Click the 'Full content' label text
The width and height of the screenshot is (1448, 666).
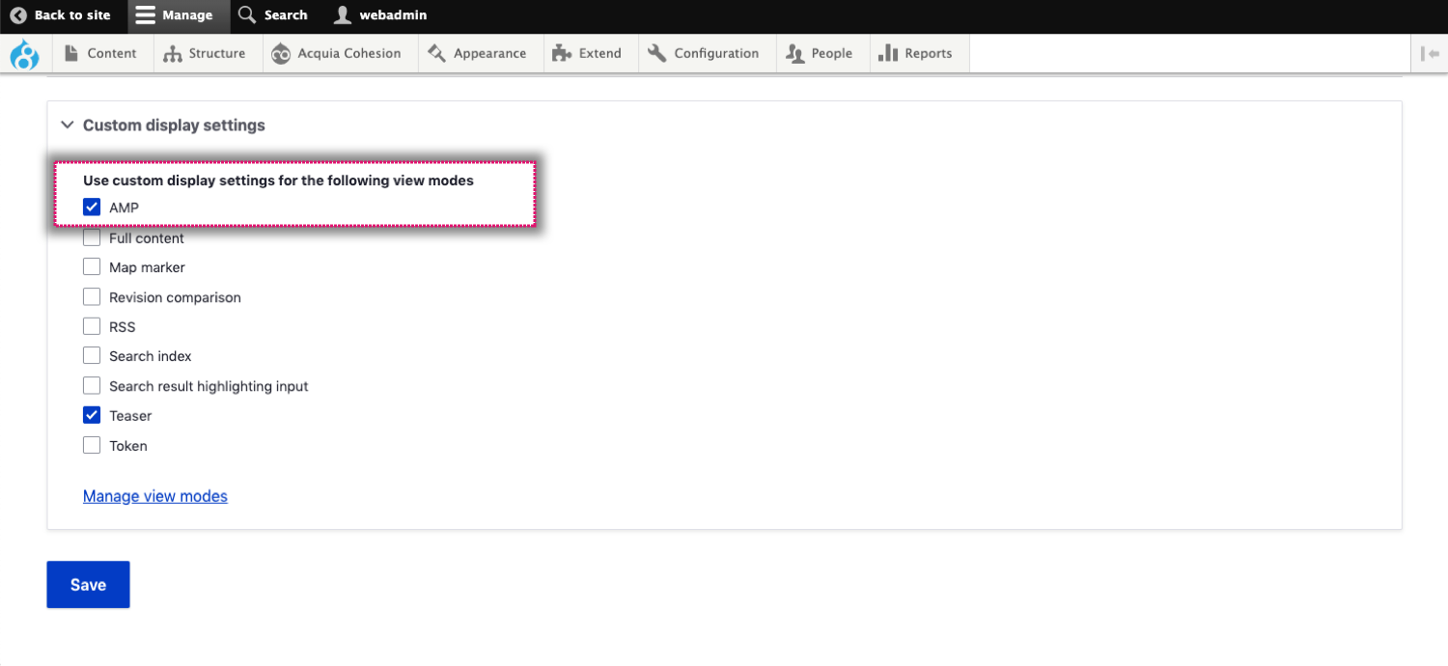coord(147,237)
